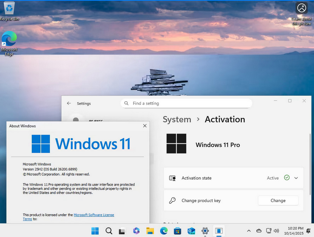
Task: Click the Settings gear on the taskbar
Action: coord(205,231)
